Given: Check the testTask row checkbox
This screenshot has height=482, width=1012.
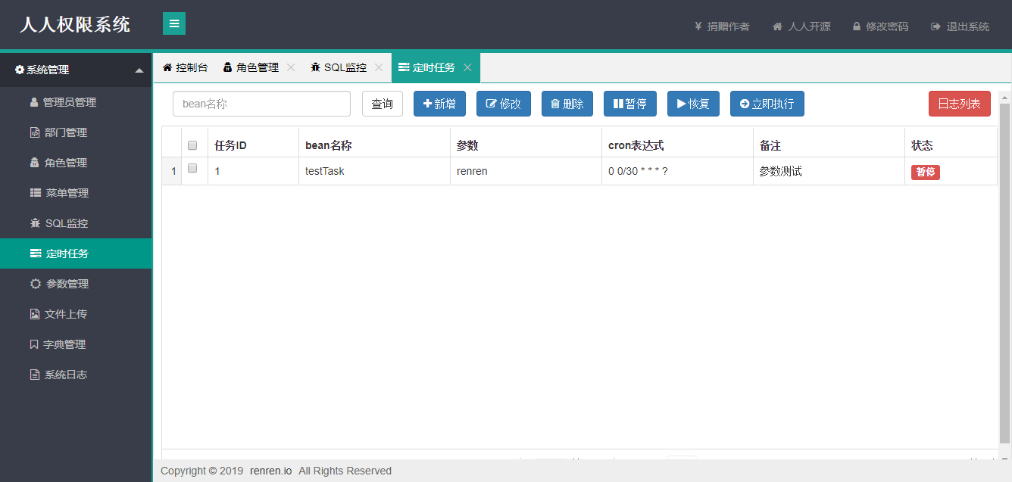Looking at the screenshot, I should [192, 168].
